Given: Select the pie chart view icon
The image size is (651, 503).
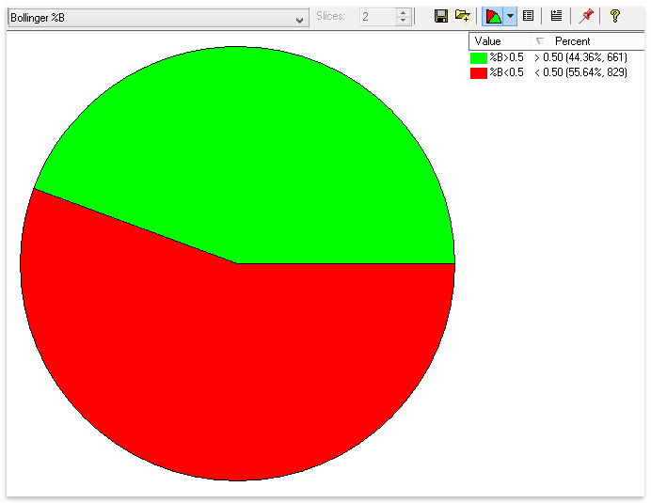Looking at the screenshot, I should coord(493,17).
